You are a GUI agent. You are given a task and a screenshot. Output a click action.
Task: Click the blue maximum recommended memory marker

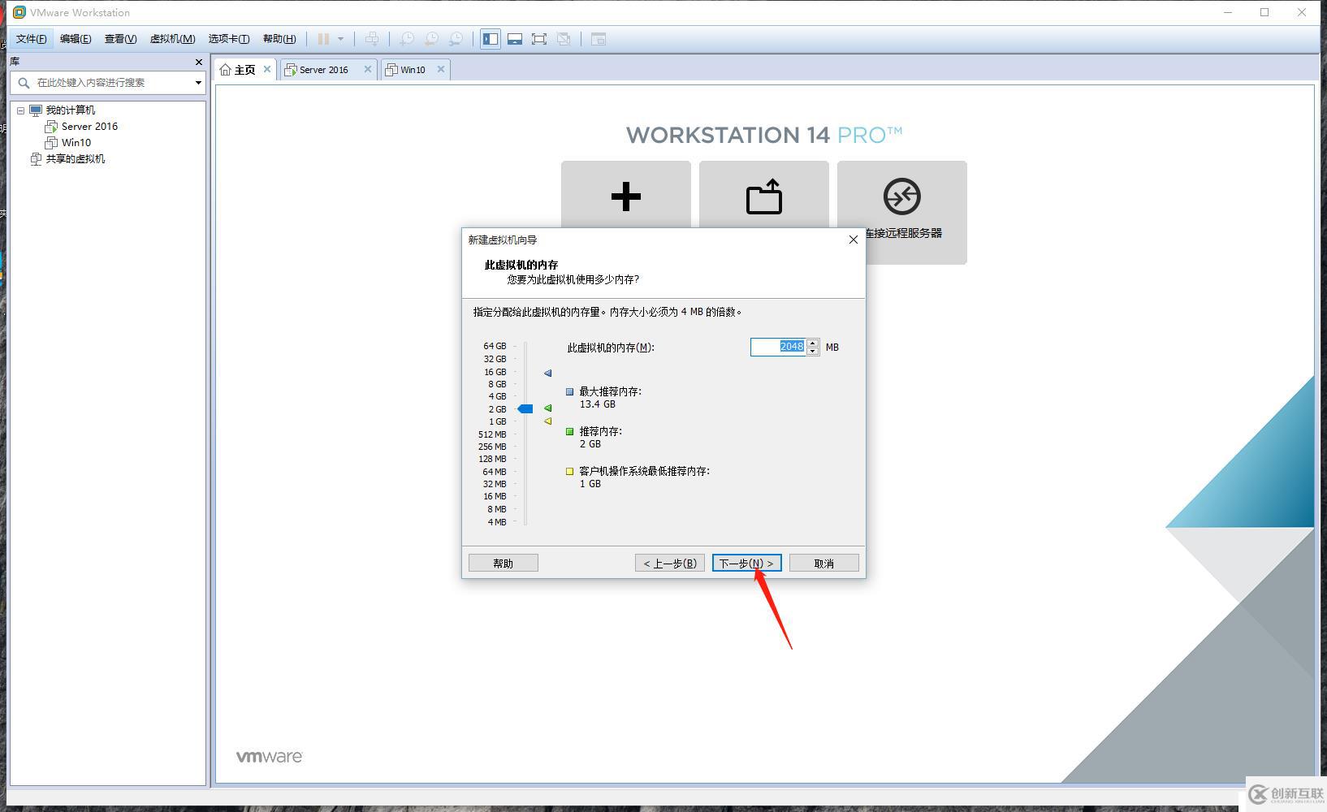547,373
